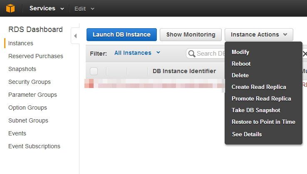Open the Services dropdown menu
307x174 pixels.
pyautogui.click(x=47, y=8)
